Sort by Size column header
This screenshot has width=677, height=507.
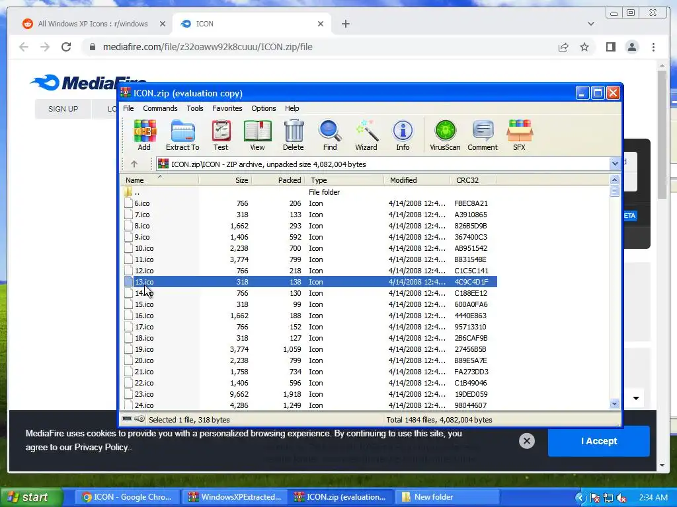coord(225,180)
